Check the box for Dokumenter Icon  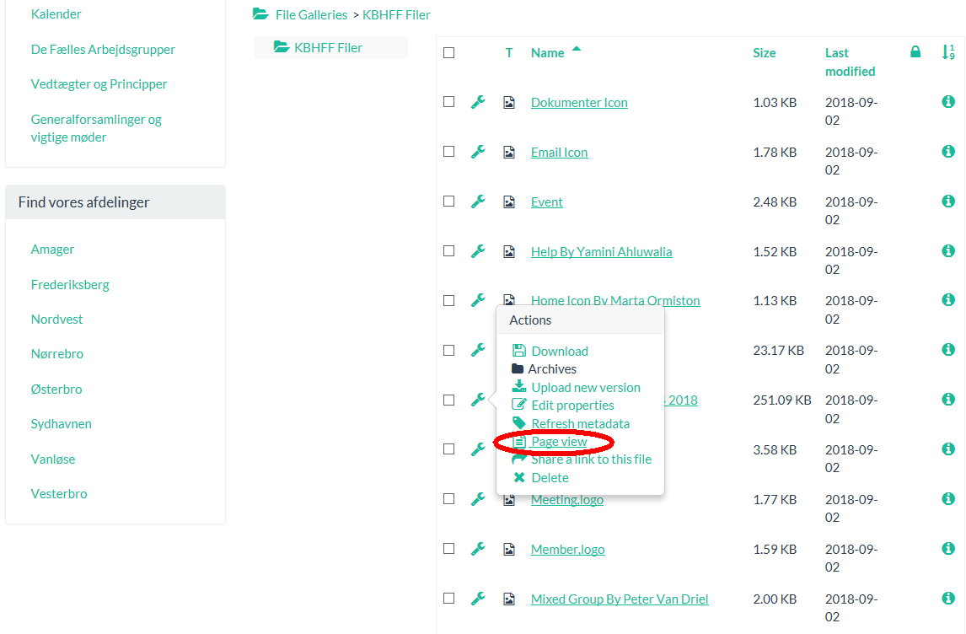449,102
